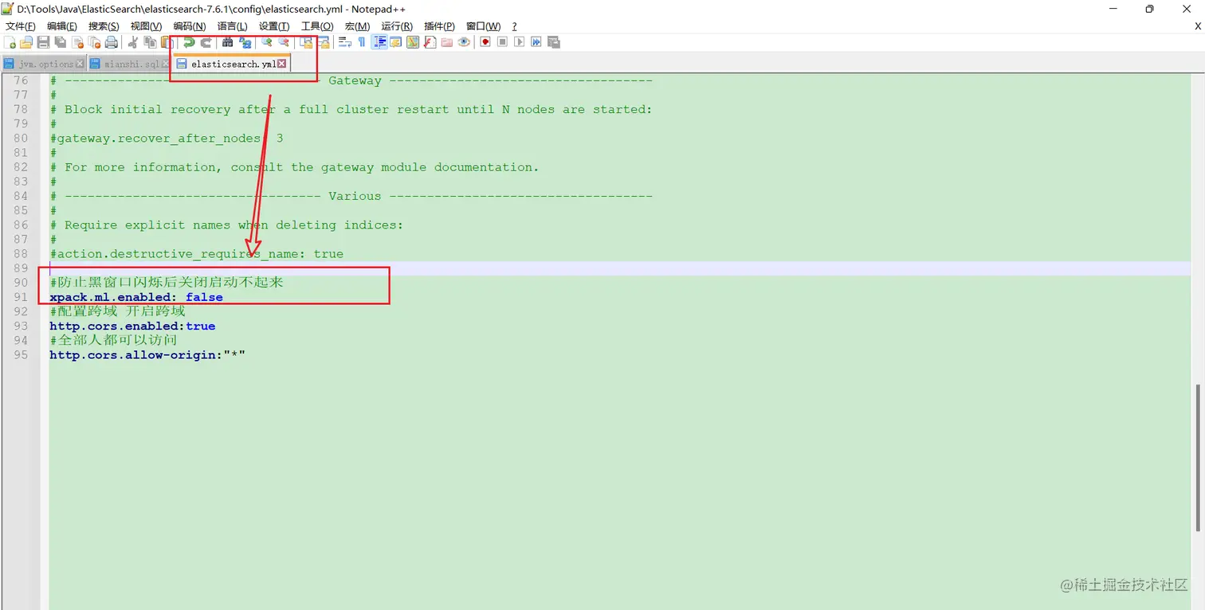1205x610 pixels.
Task: Click the Zoom Out magnifier icon
Action: 284,42
